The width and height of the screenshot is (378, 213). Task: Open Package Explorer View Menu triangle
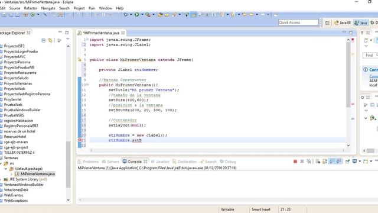68,39
